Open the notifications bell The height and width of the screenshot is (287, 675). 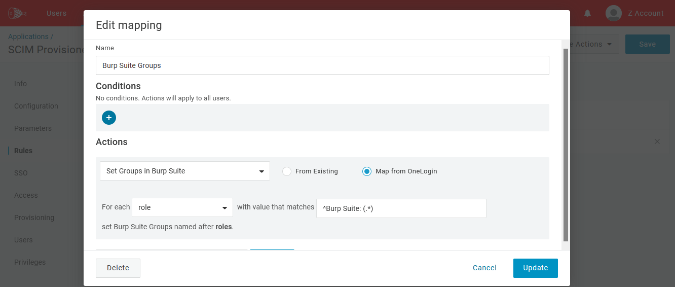pos(587,14)
